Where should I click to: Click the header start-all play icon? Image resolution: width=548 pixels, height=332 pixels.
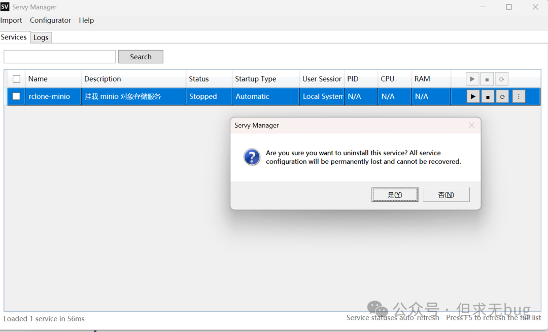tap(472, 79)
